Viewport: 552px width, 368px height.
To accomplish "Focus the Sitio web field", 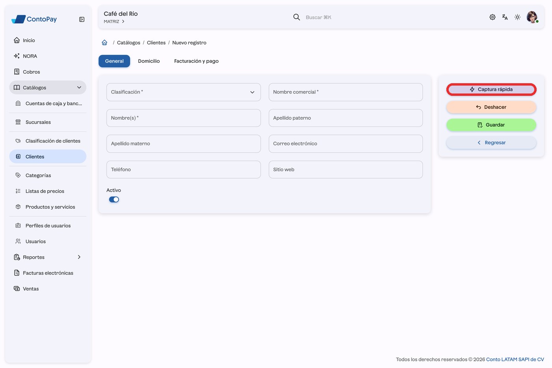I will pos(346,170).
